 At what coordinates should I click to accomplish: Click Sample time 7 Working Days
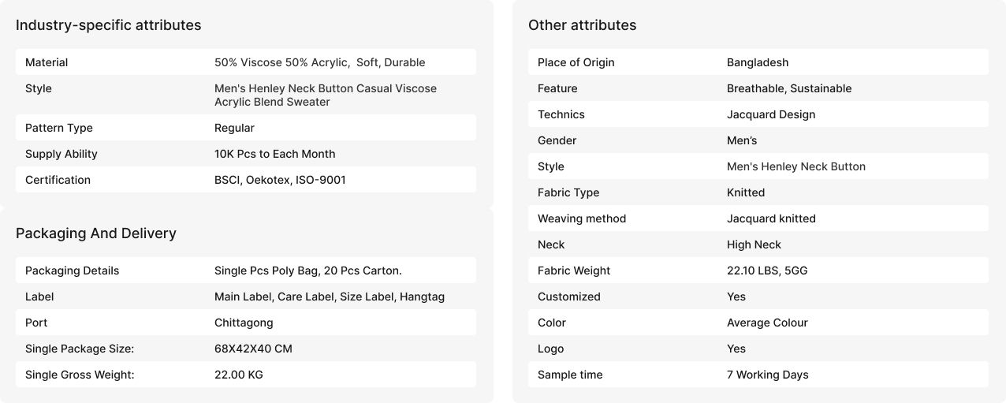(x=768, y=375)
